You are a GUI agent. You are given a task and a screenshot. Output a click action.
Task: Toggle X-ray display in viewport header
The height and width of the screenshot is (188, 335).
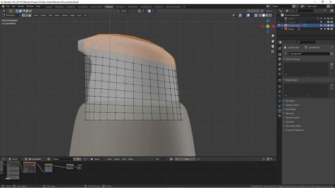[256, 15]
